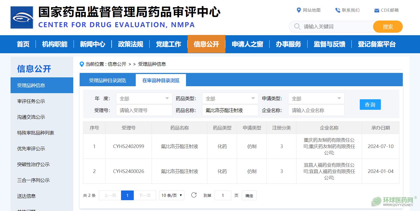The image size is (420, 211).
Task: Expand the 年度 year dropdown
Action: [144, 98]
